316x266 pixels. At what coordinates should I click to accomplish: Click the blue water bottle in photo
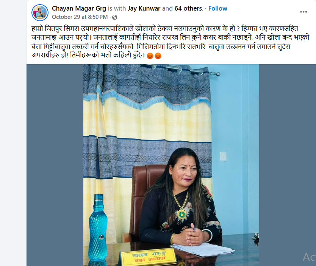pos(98,228)
